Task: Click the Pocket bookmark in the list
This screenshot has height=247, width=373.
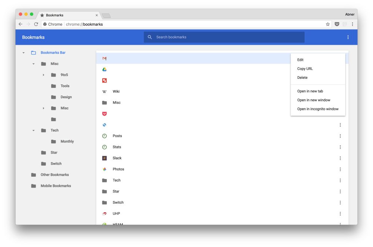Action: (x=105, y=114)
